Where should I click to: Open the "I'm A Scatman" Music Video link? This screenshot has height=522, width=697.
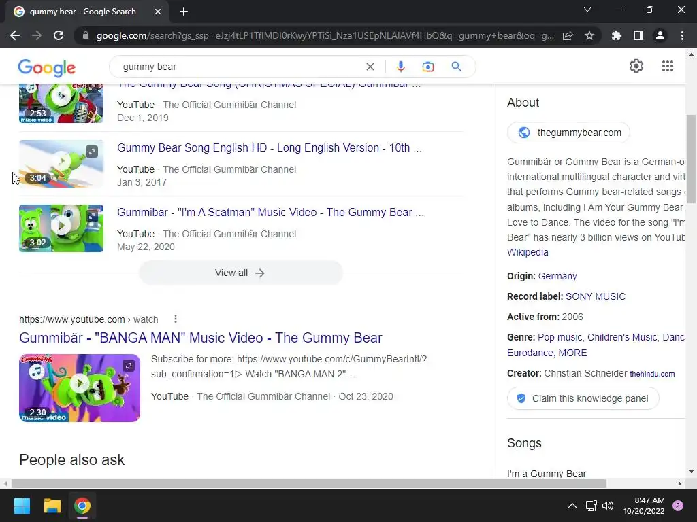click(x=270, y=212)
